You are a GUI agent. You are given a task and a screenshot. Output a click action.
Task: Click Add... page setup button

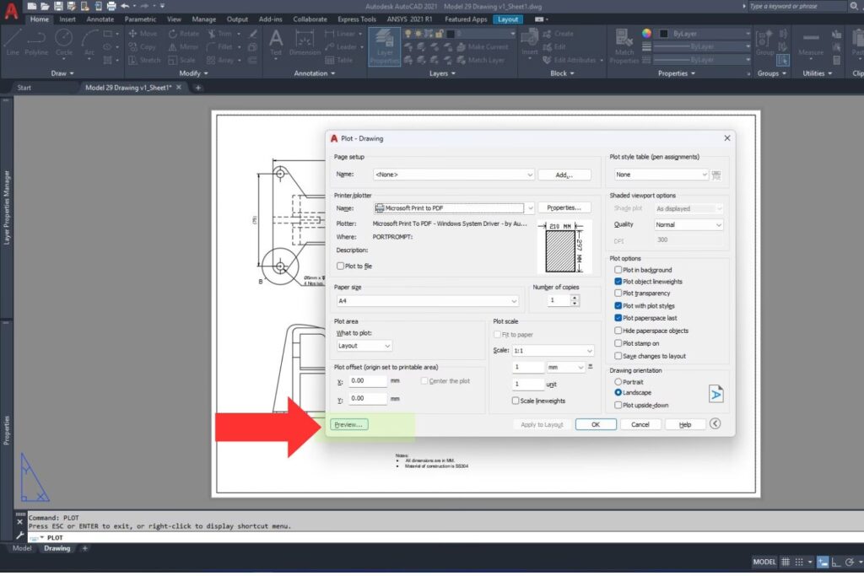tap(564, 175)
